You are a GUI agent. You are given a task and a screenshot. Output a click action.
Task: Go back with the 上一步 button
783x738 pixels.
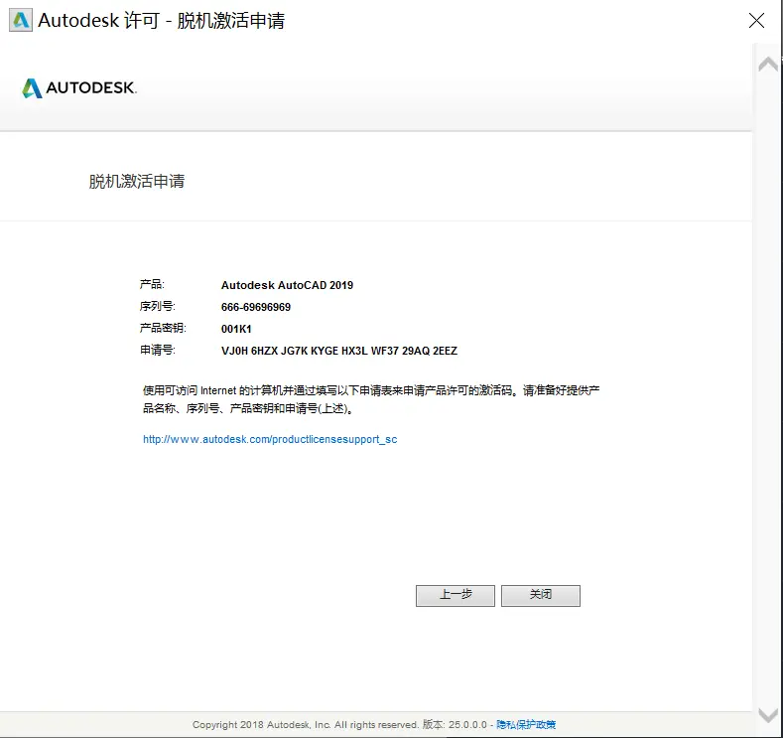point(456,596)
